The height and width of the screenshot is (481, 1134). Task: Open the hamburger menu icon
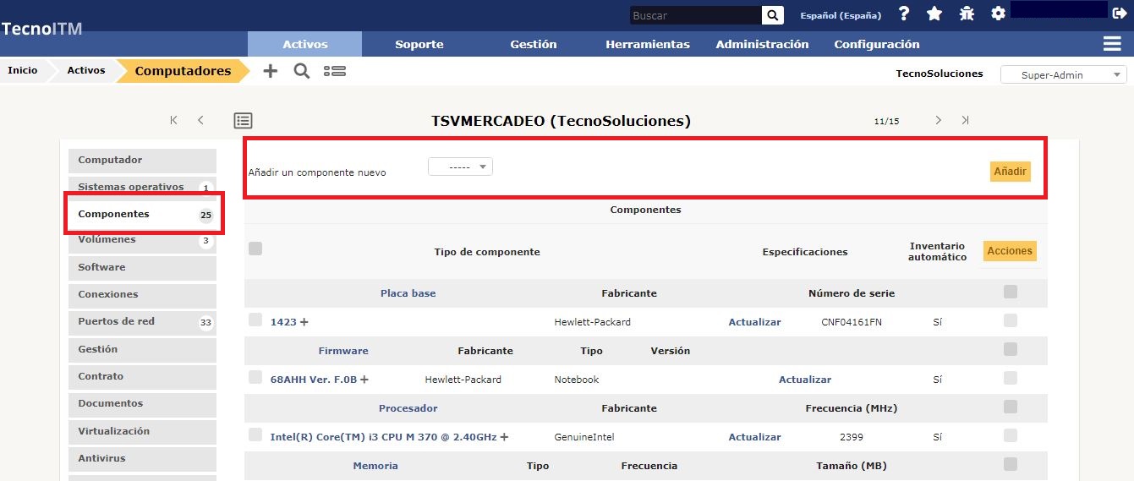pos(1112,44)
